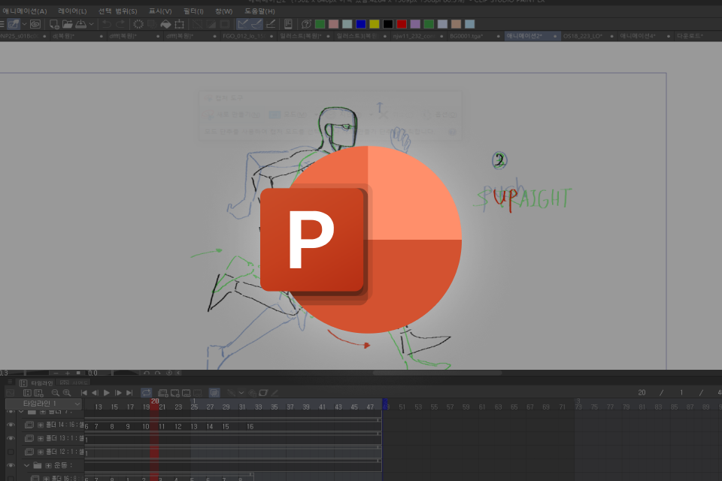Zoom in the timeline view
This screenshot has width=722, height=481.
click(x=67, y=392)
